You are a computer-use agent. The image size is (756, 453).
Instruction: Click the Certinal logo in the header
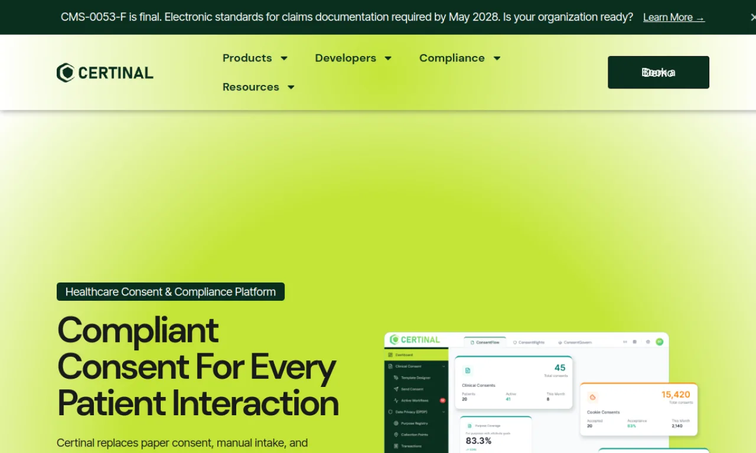[x=105, y=73]
